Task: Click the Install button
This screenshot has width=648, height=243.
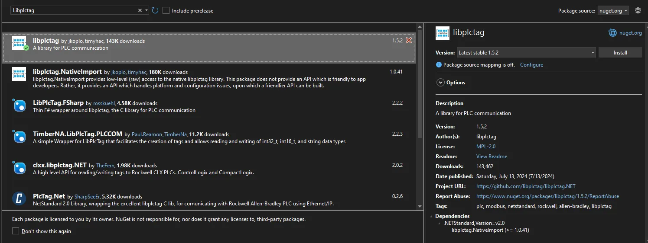Action: (620, 53)
